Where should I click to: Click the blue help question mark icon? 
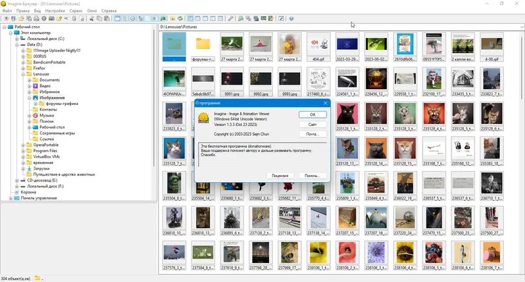(x=291, y=18)
